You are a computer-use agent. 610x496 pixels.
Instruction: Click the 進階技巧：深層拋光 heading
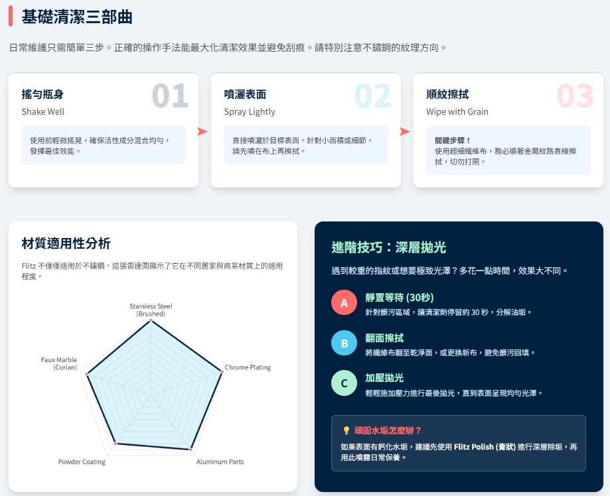pyautogui.click(x=389, y=247)
